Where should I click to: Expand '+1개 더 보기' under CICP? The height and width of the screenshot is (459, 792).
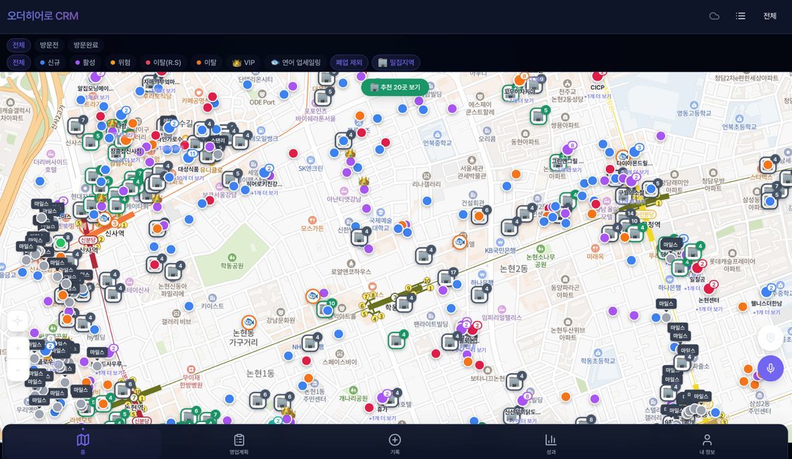[x=598, y=97]
